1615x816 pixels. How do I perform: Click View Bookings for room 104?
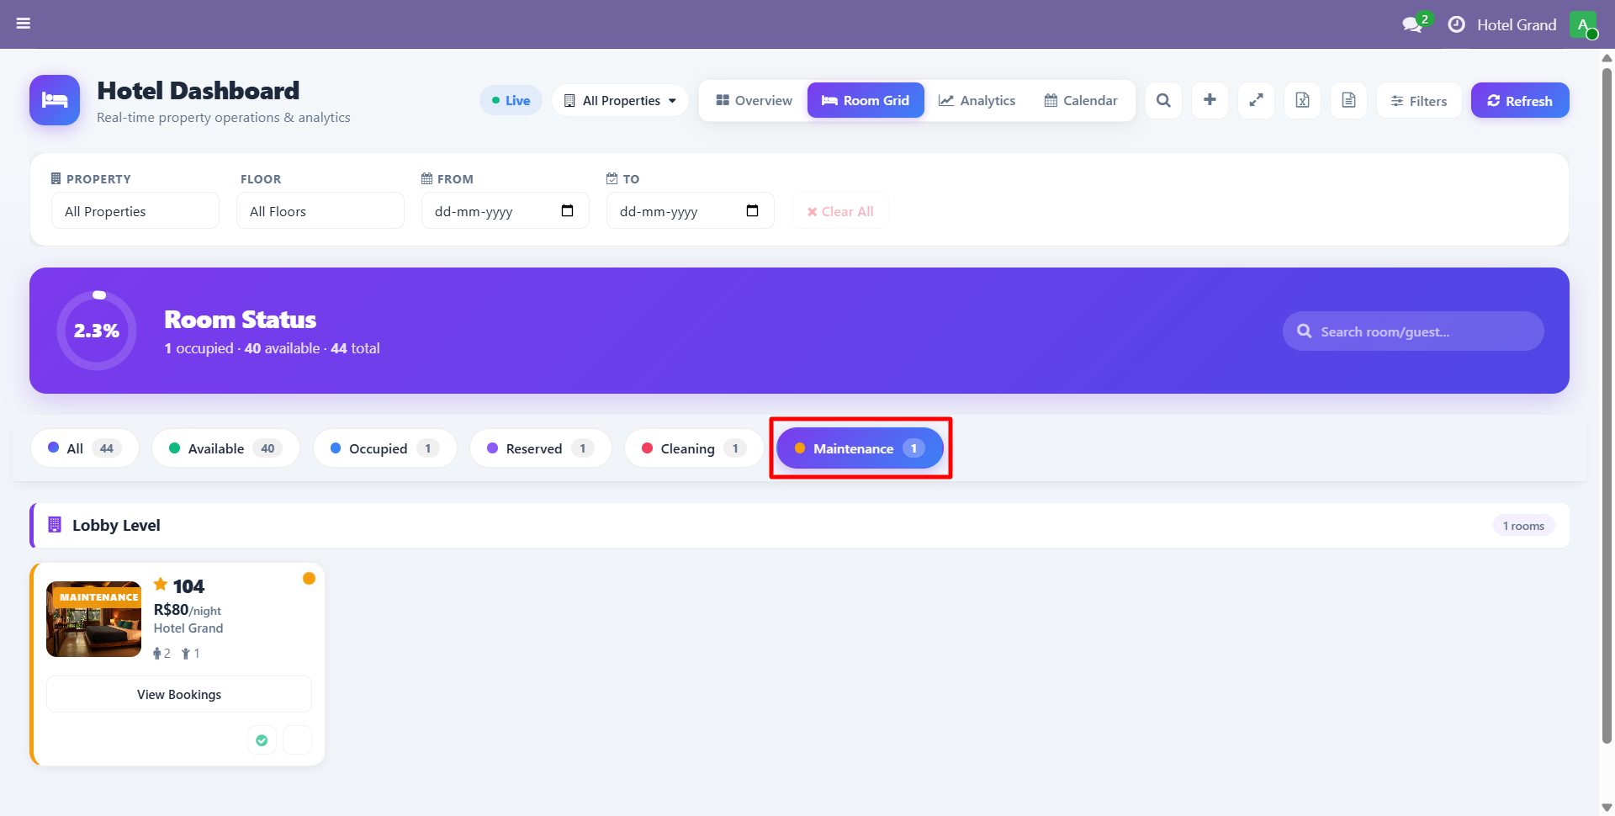tap(179, 695)
